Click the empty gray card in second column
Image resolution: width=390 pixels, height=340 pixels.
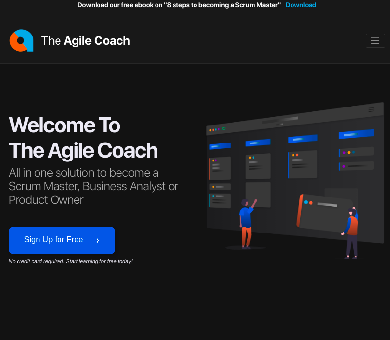coord(258,194)
